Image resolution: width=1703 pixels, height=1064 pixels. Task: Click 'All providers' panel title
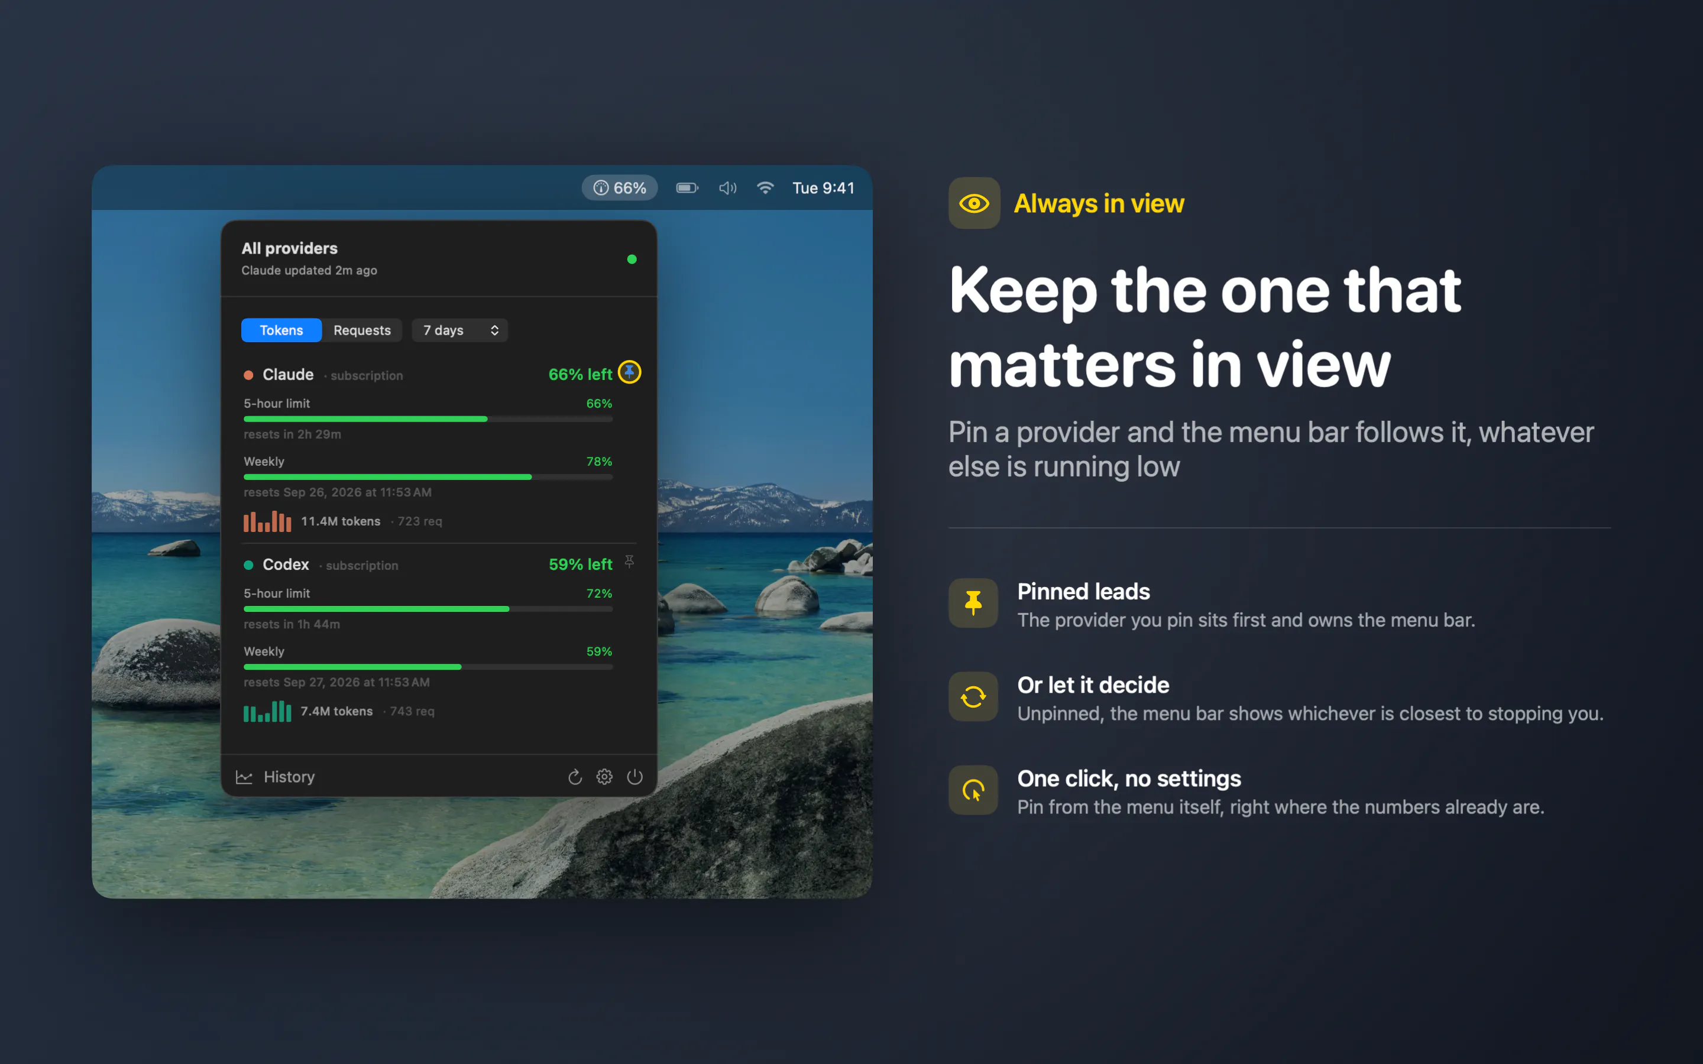pos(289,248)
